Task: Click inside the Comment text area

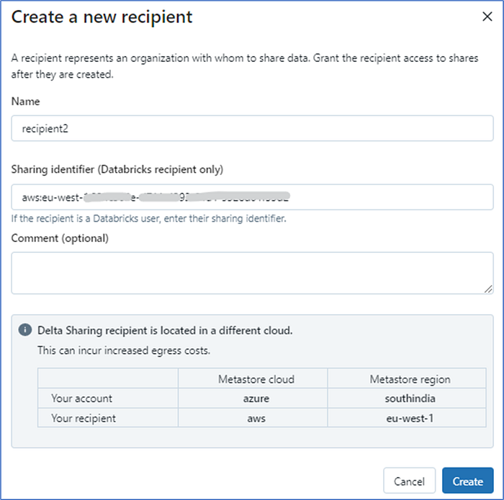Action: (252, 272)
